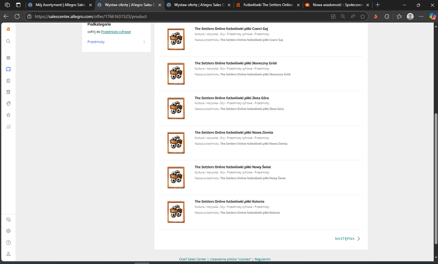Go to next page with NASTĘPNA
The width and height of the screenshot is (438, 264).
(x=348, y=239)
